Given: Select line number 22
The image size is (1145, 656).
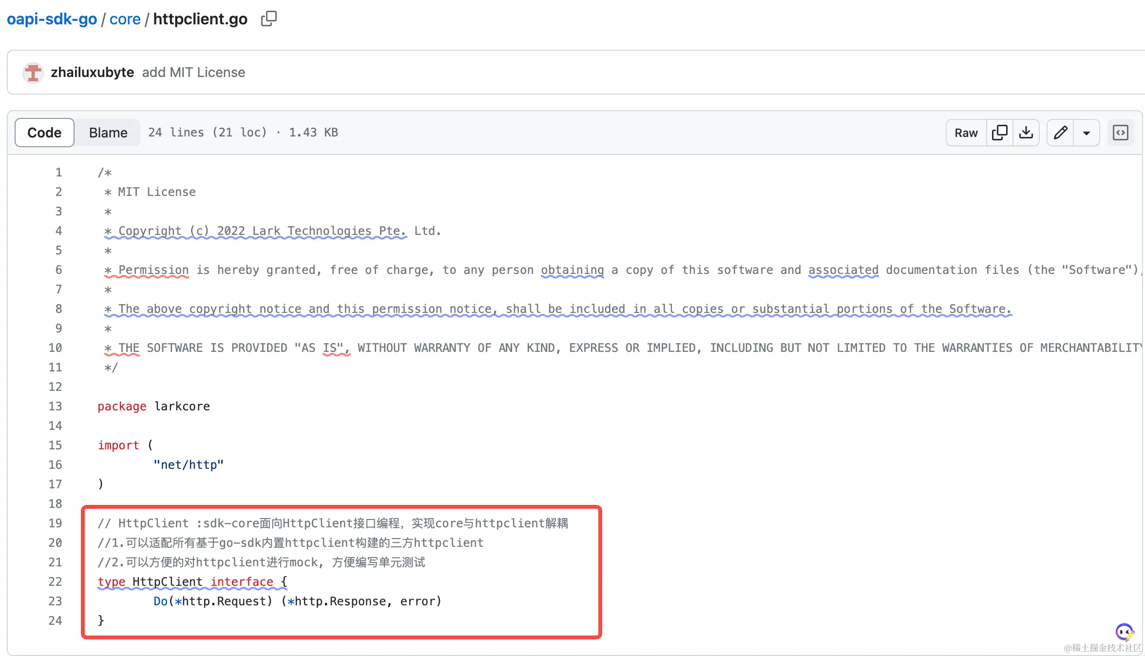Looking at the screenshot, I should pyautogui.click(x=56, y=581).
